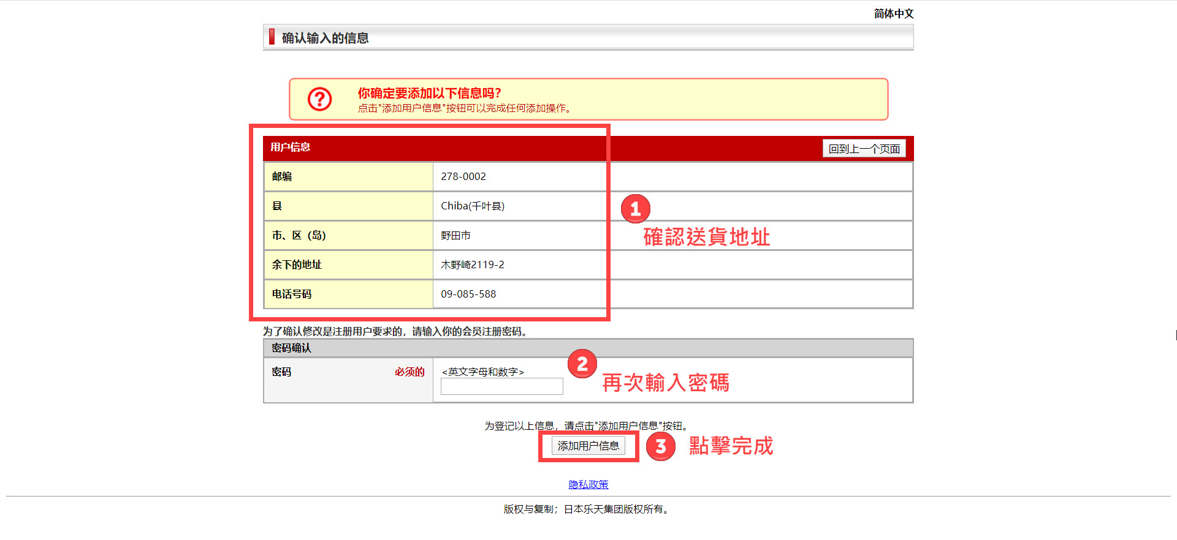The height and width of the screenshot is (540, 1177).
Task: Click the prefecture value Chiba(千叶县)
Action: [x=472, y=206]
